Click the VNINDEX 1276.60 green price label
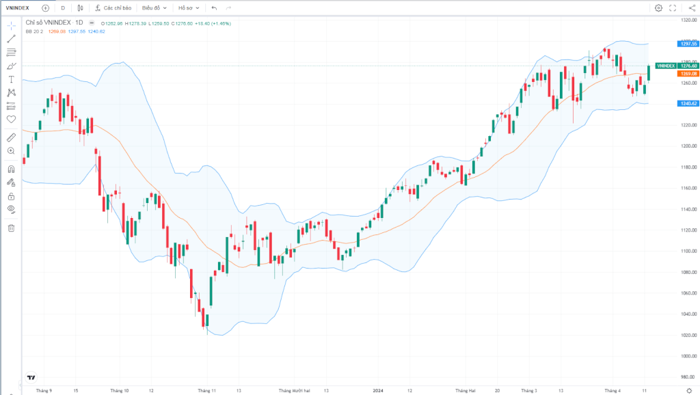This screenshot has width=700, height=395. (677, 66)
